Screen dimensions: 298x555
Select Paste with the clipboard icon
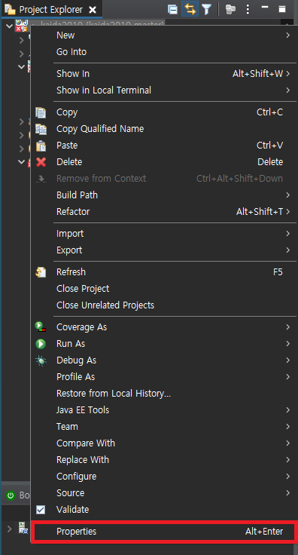[41, 146]
